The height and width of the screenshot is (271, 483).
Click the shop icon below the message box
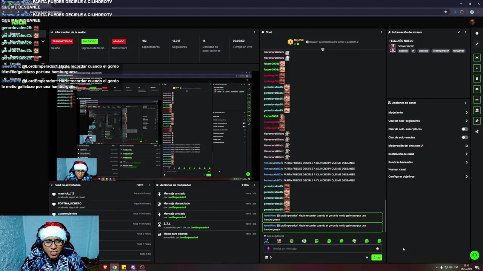point(267,257)
